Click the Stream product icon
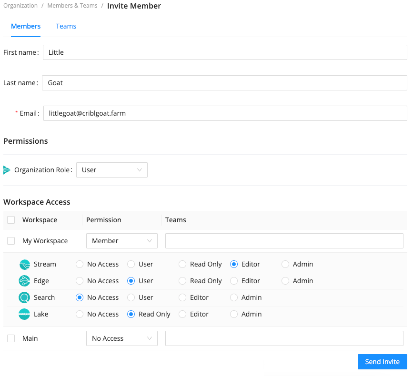This screenshot has width=413, height=376. [25, 265]
